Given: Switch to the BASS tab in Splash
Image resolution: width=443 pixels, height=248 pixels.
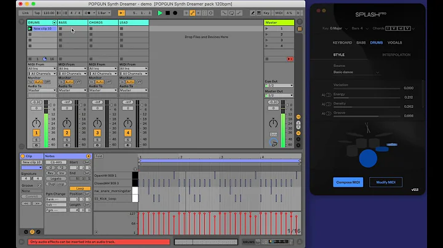Looking at the screenshot, I should pos(361,42).
